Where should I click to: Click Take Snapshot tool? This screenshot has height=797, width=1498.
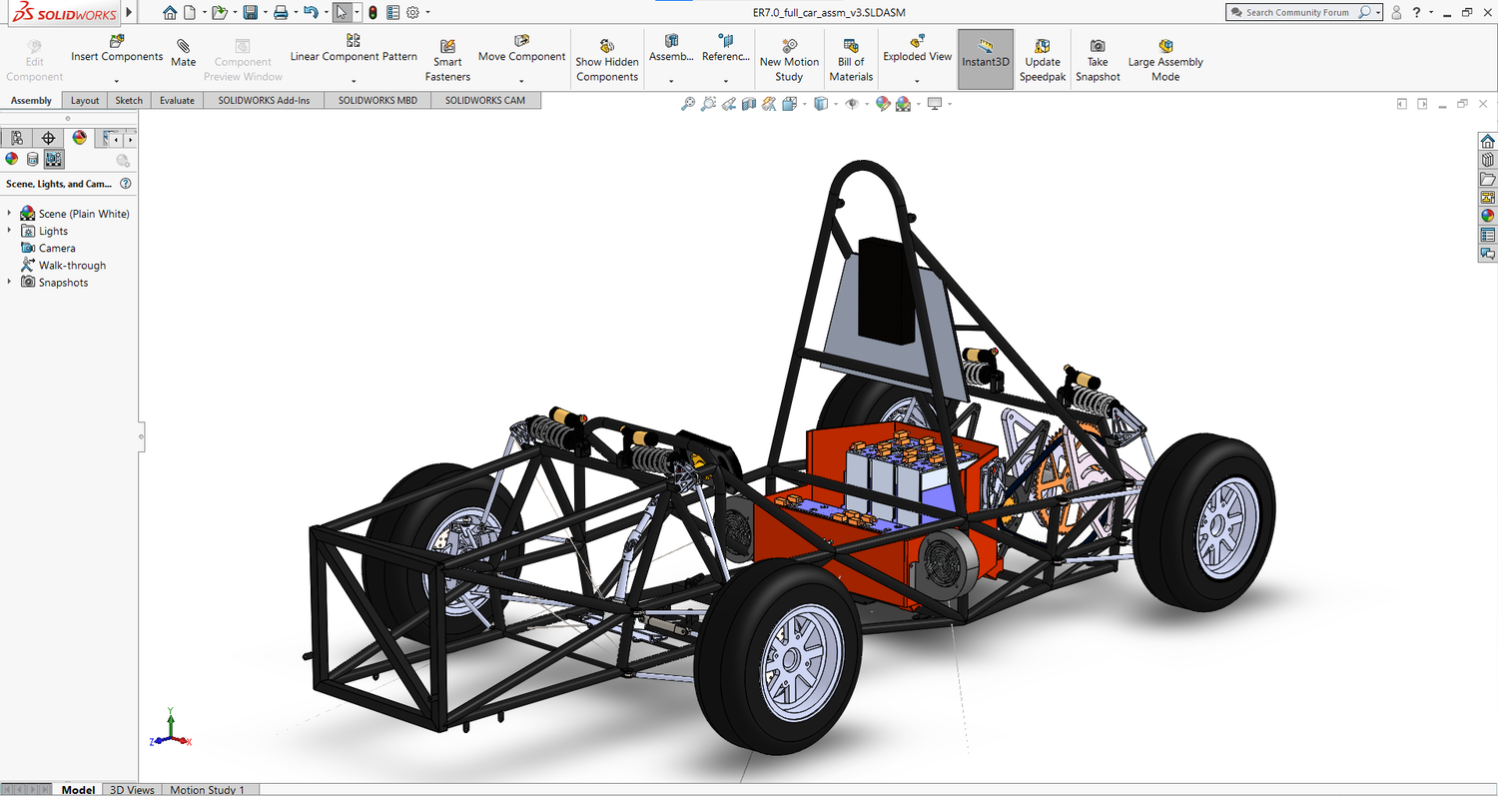1098,61
